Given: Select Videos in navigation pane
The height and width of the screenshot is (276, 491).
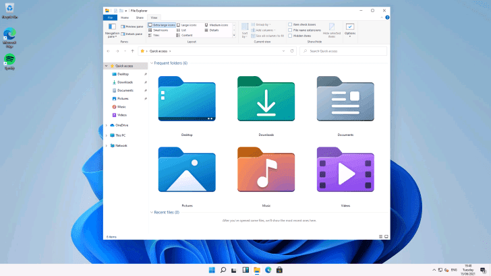Looking at the screenshot, I should tap(121, 114).
